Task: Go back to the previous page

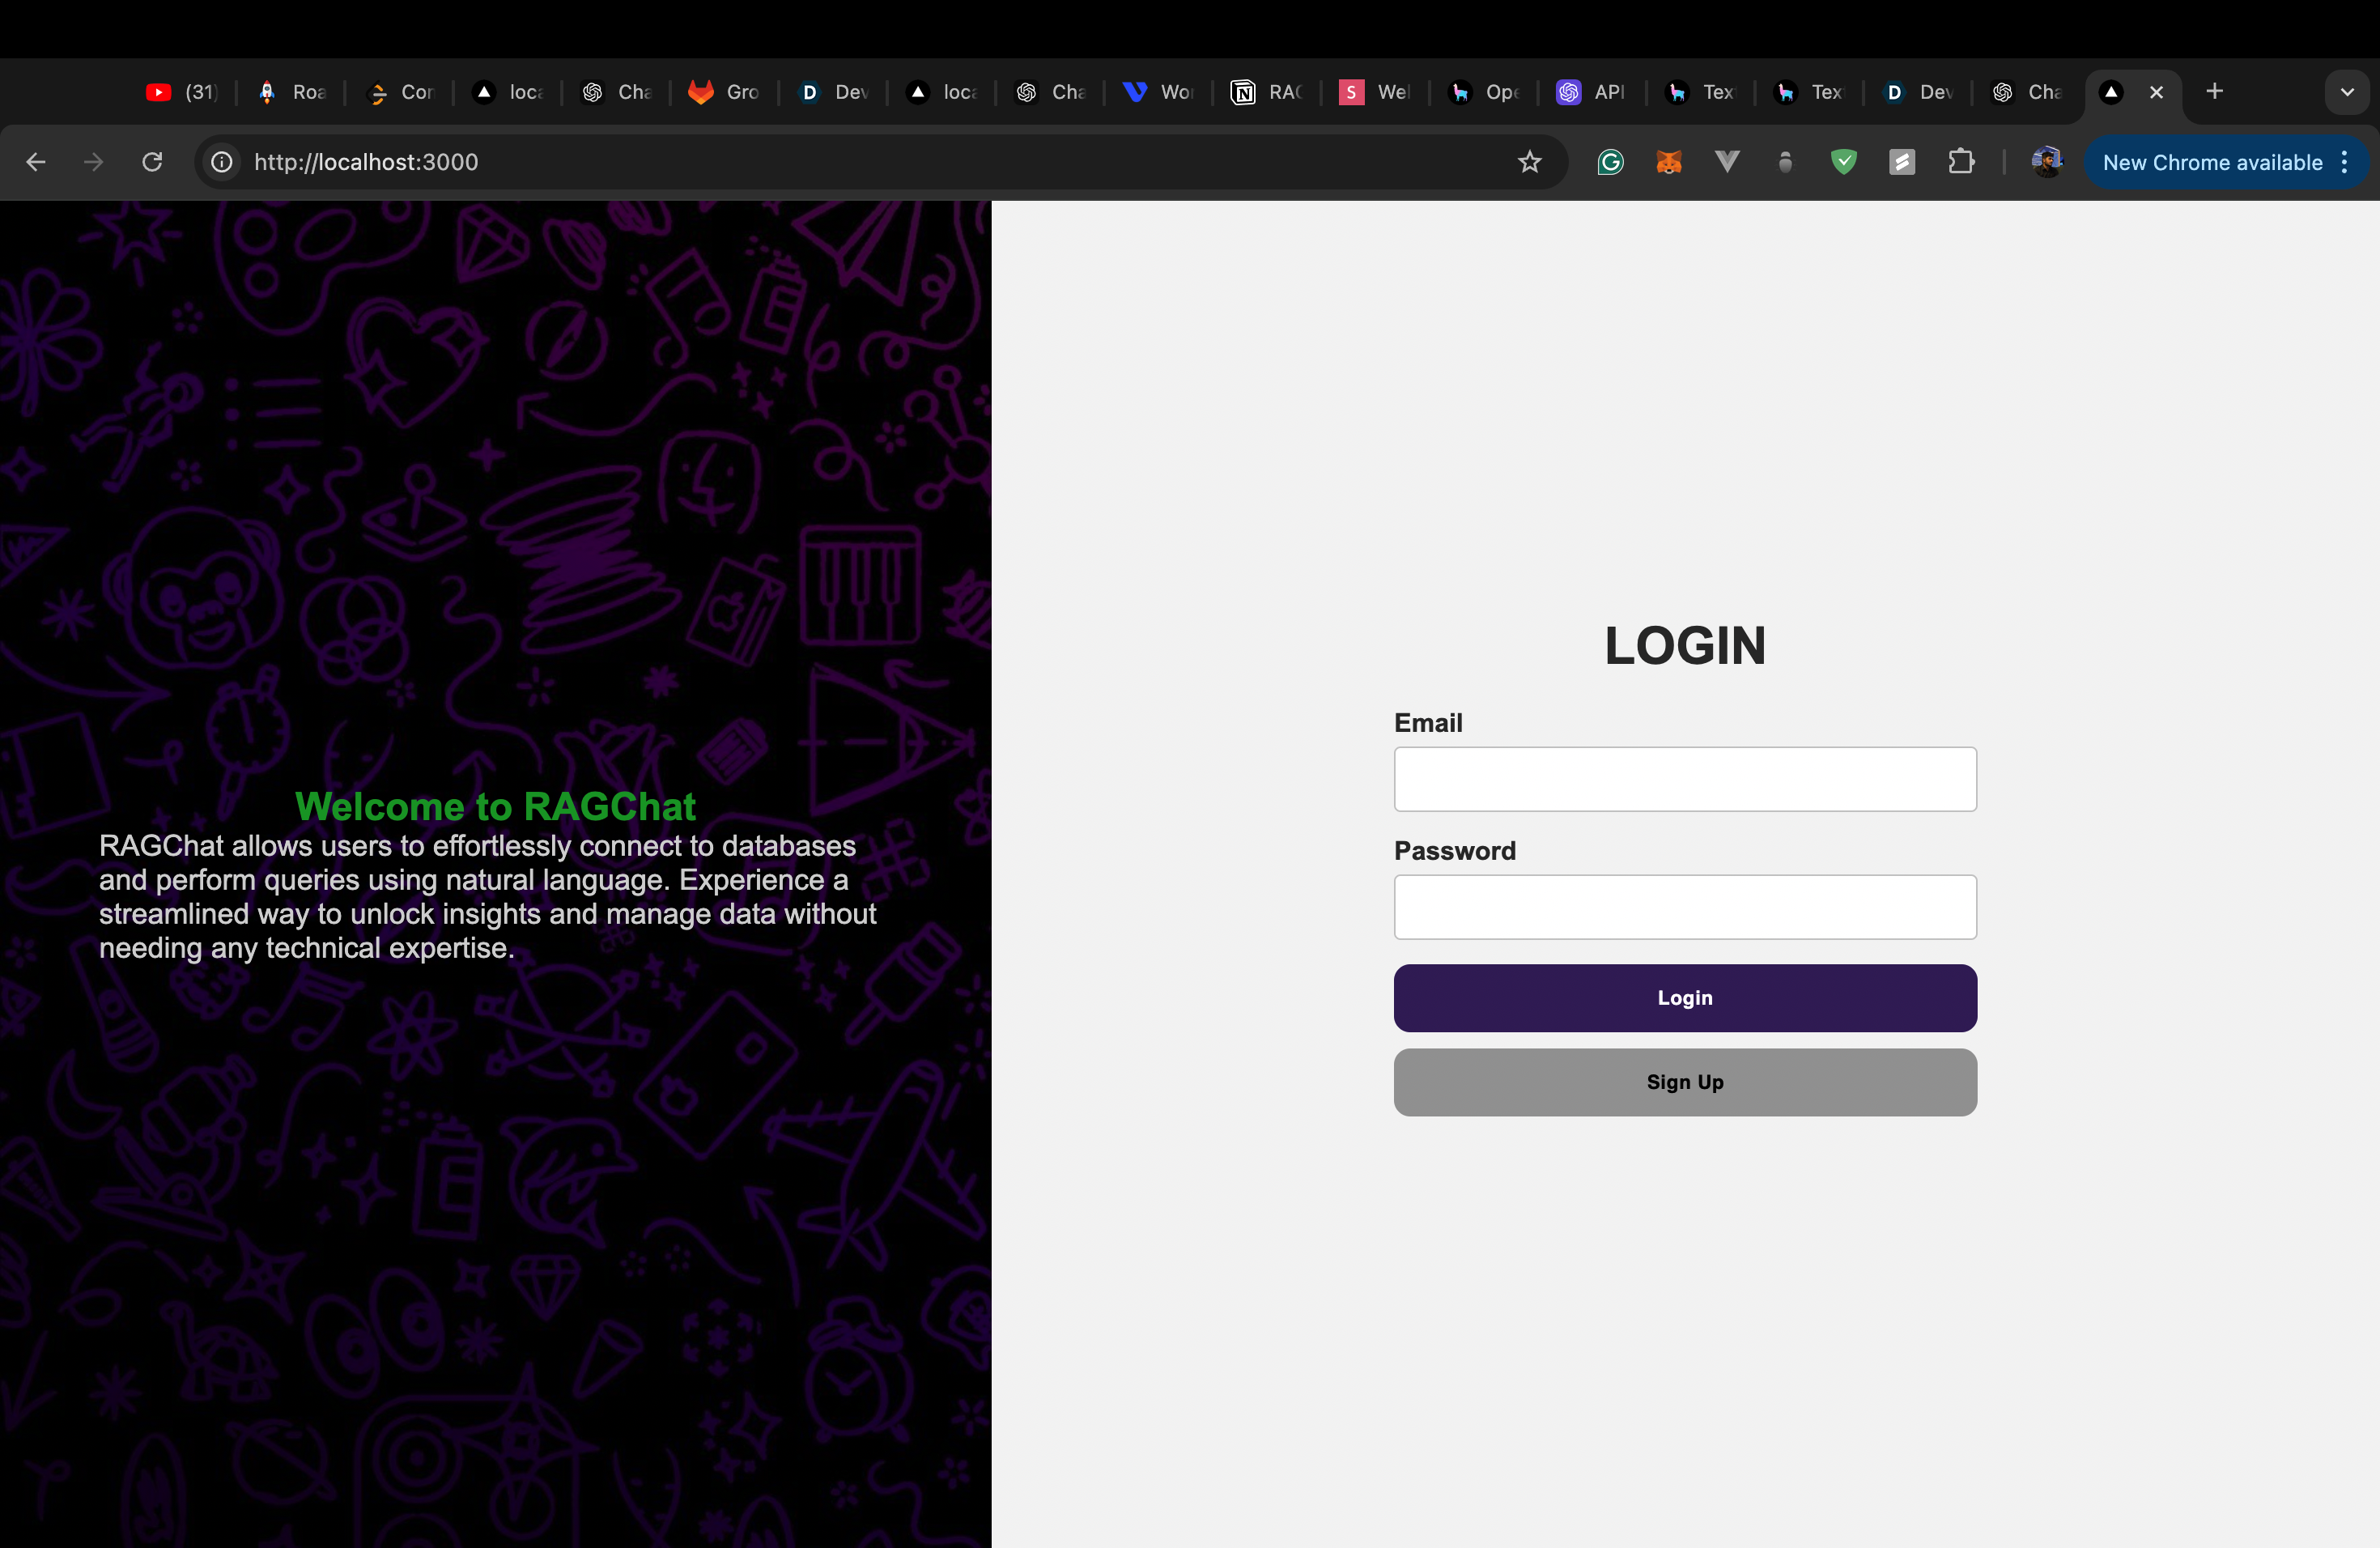Action: pyautogui.click(x=36, y=162)
